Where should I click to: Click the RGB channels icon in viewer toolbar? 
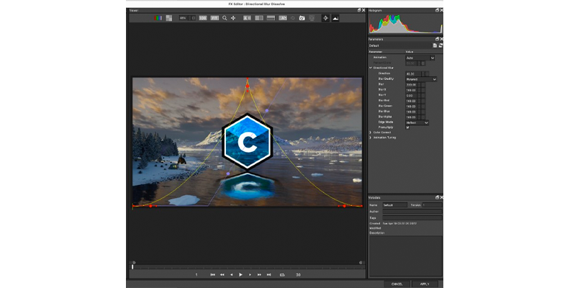pos(158,18)
